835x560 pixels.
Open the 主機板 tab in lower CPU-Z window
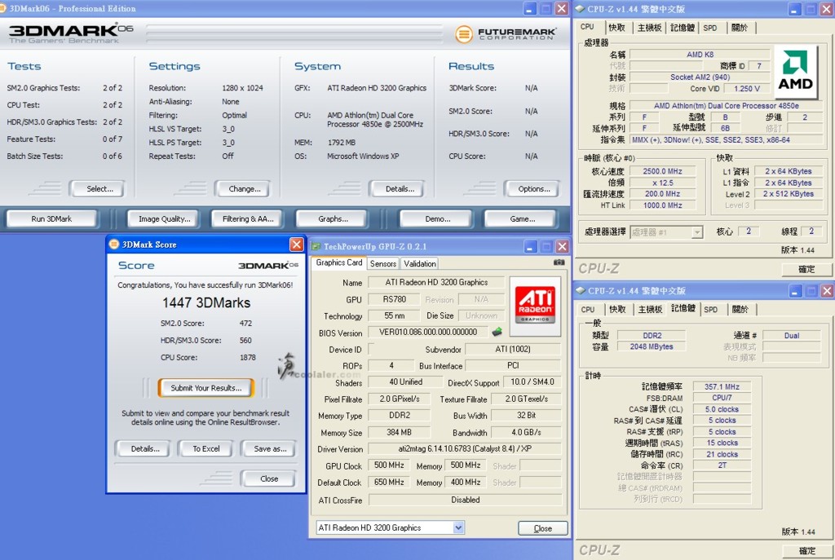click(x=650, y=309)
